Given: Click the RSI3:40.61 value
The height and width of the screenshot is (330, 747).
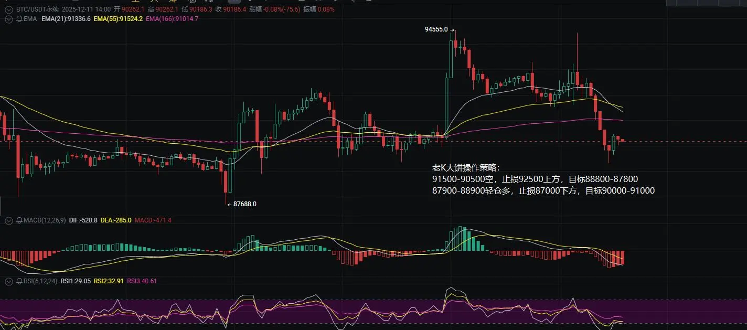Looking at the screenshot, I should click(x=142, y=281).
